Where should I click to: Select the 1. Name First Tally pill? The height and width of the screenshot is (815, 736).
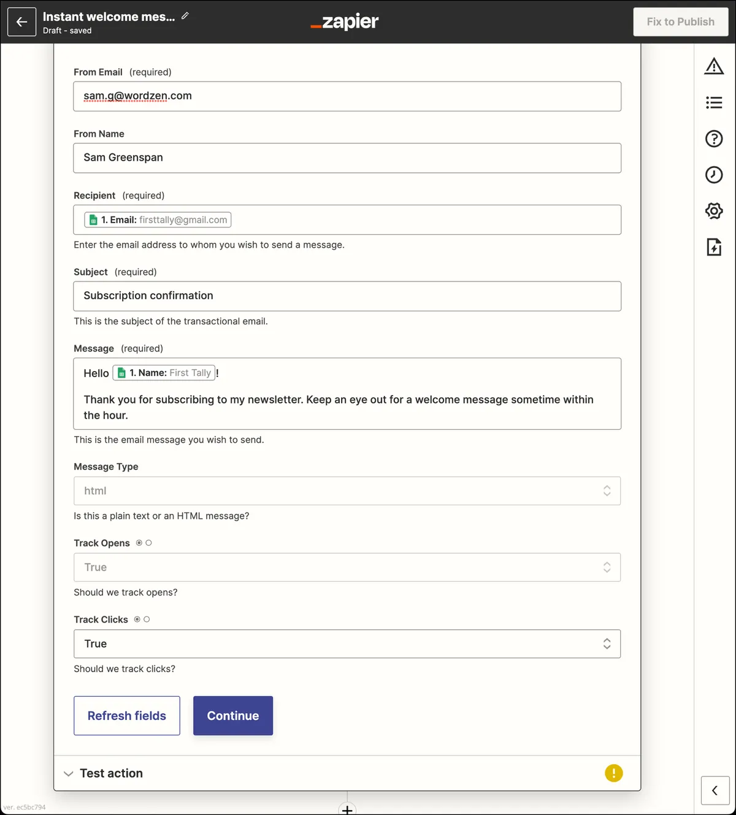pos(164,373)
